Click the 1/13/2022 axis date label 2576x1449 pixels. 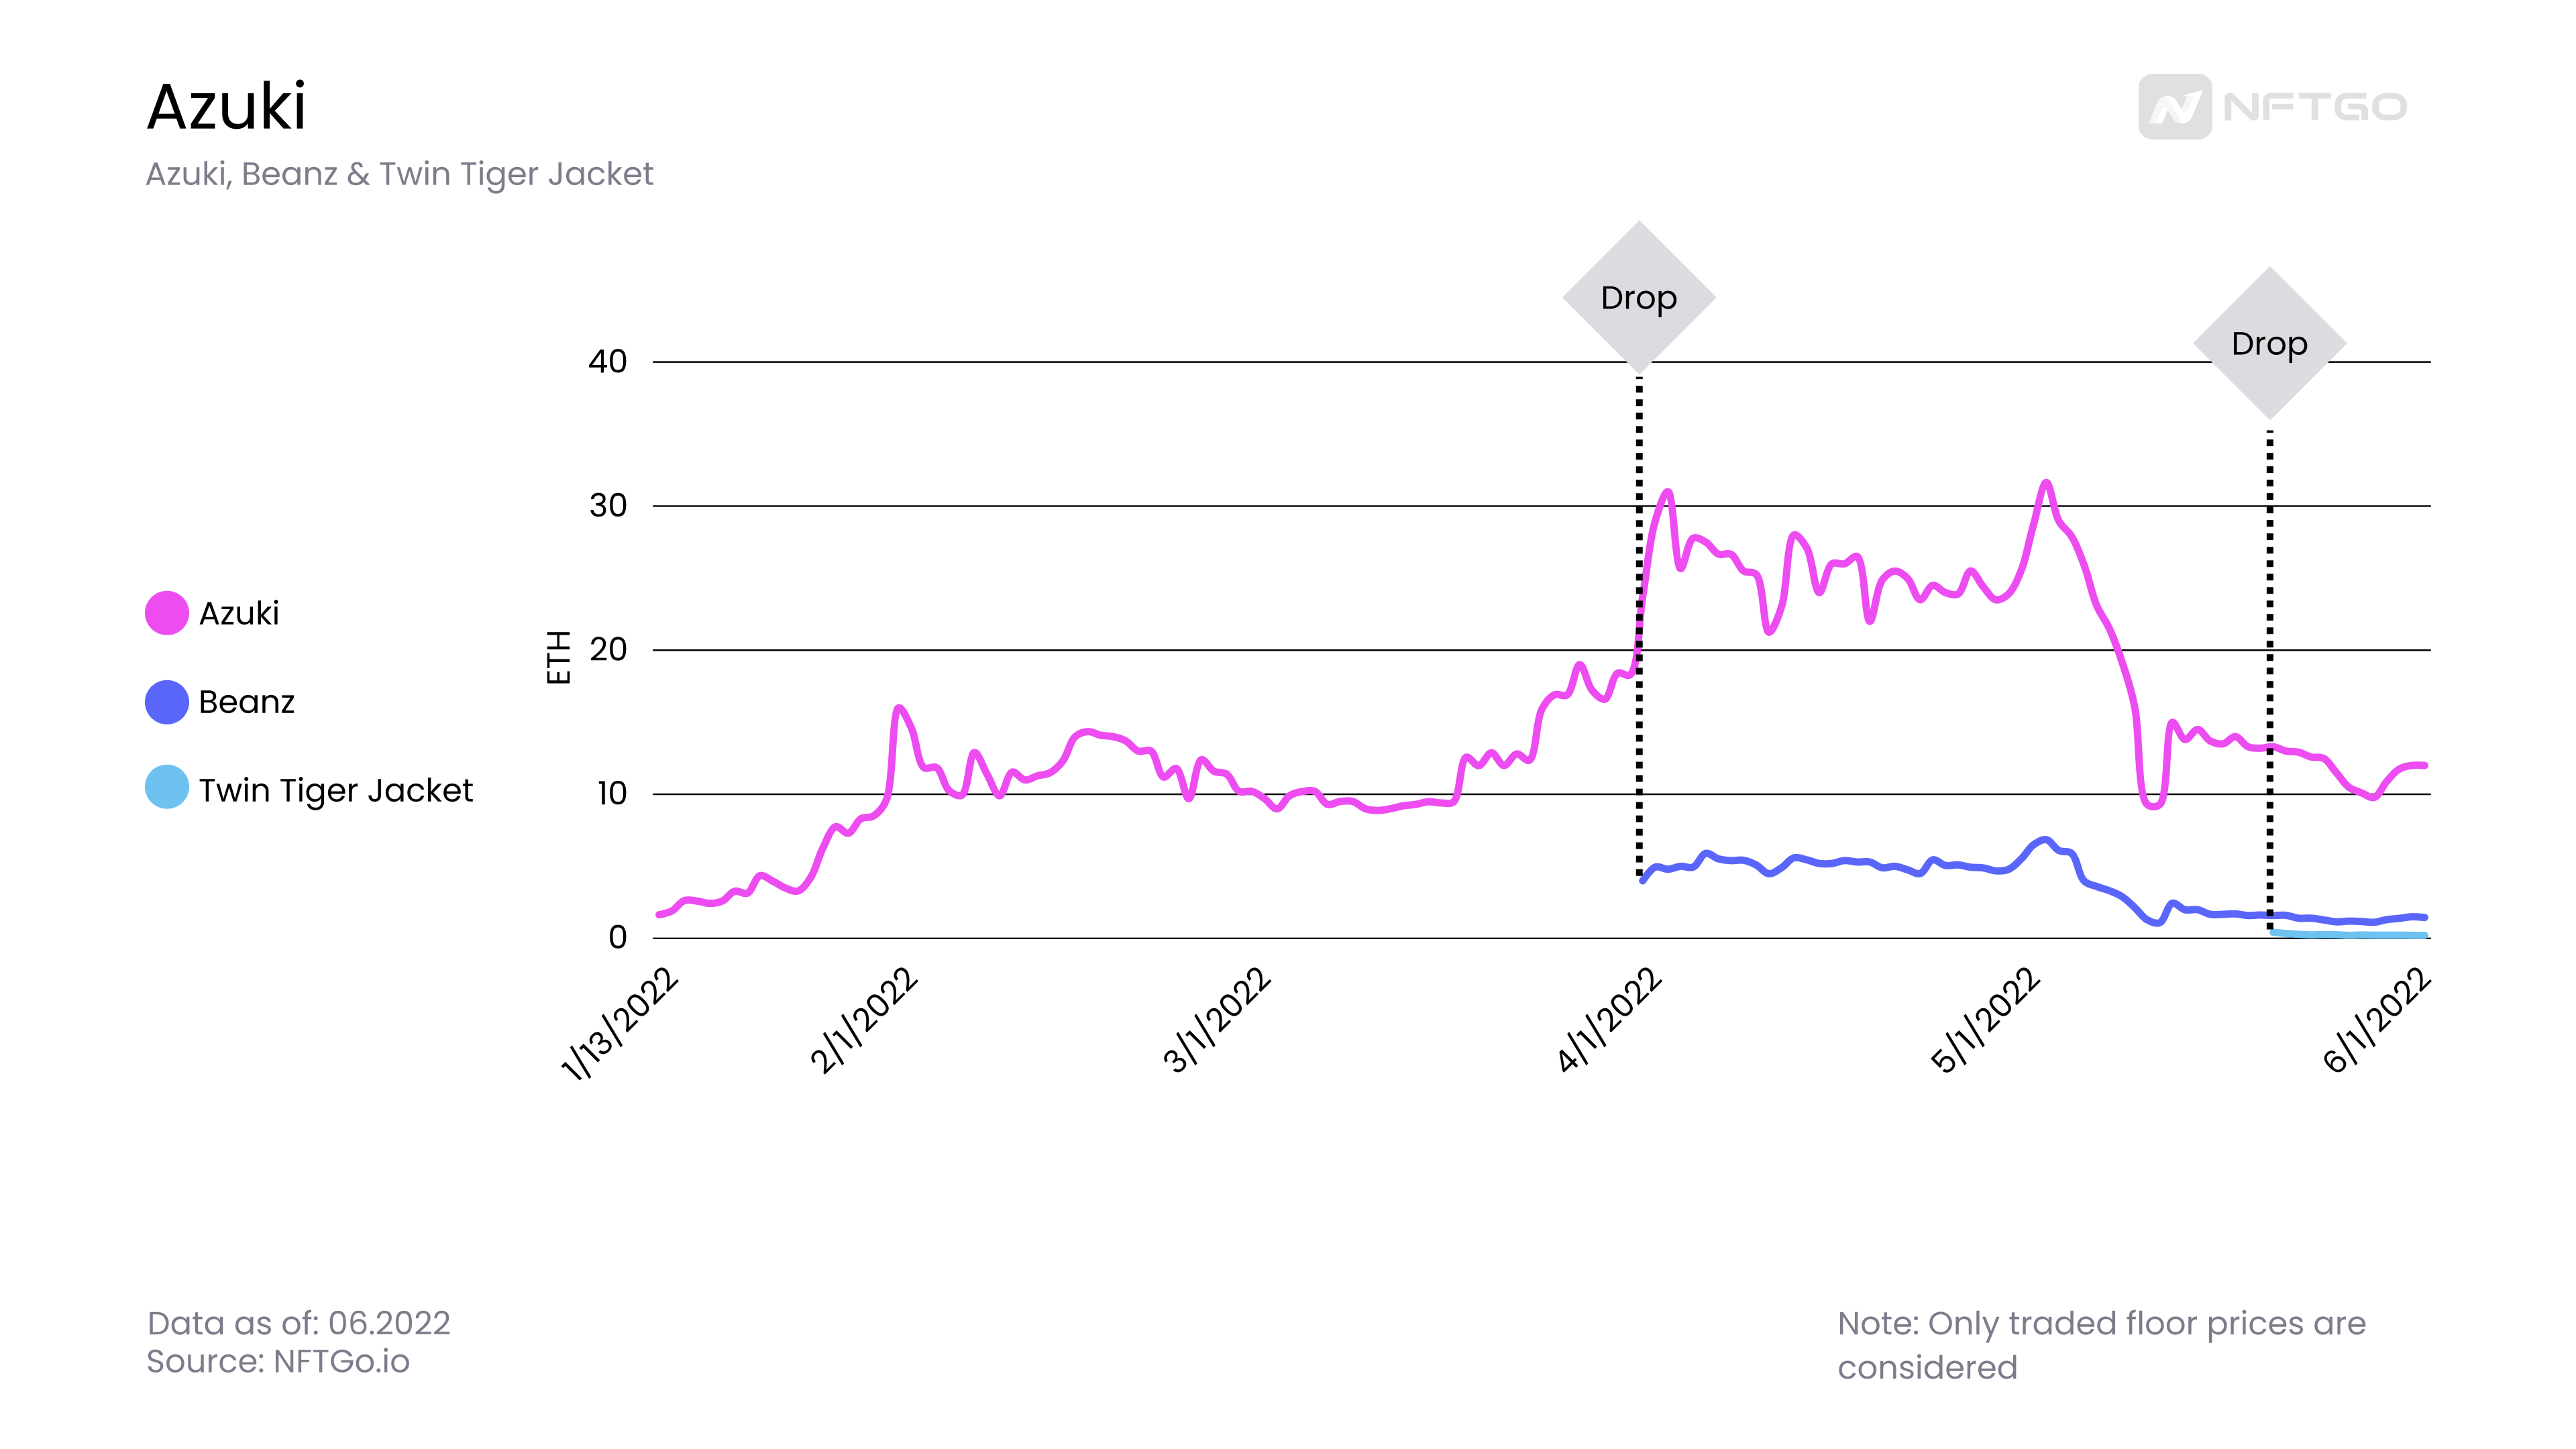point(620,1024)
